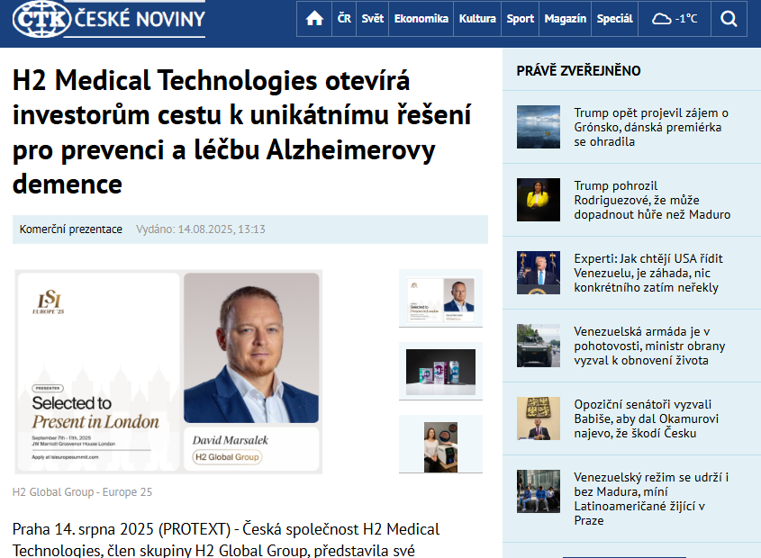Go to the Sport section
Viewport: 761px width, 558px height.
pyautogui.click(x=520, y=18)
